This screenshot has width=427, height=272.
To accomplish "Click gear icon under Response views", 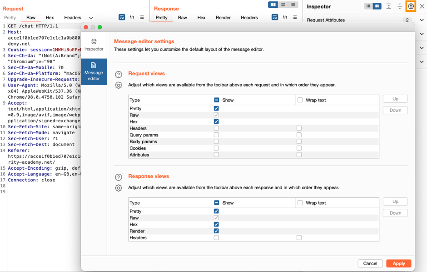I will [119, 188].
